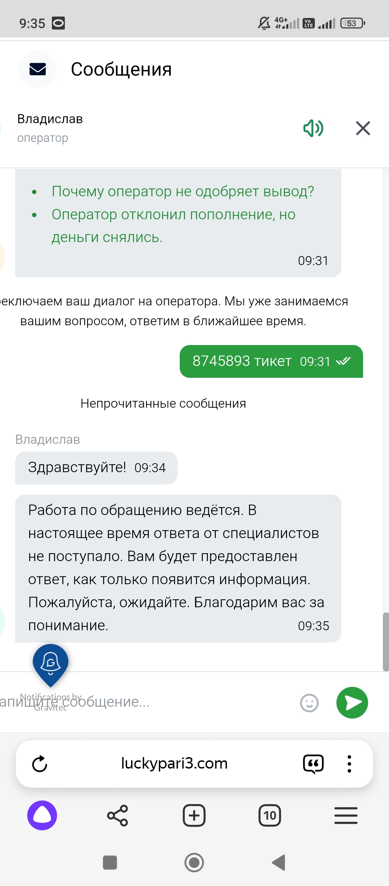Tap the luckypari3.com address bar
The width and height of the screenshot is (389, 886).
click(174, 764)
